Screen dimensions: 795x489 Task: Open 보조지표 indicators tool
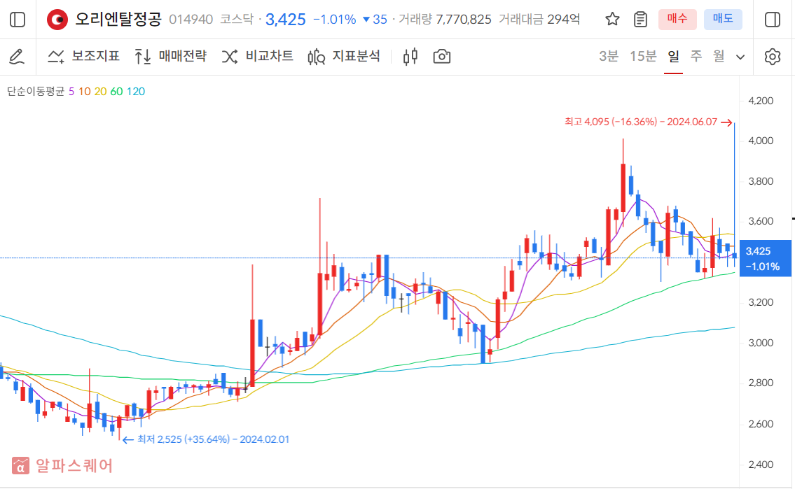pyautogui.click(x=83, y=56)
